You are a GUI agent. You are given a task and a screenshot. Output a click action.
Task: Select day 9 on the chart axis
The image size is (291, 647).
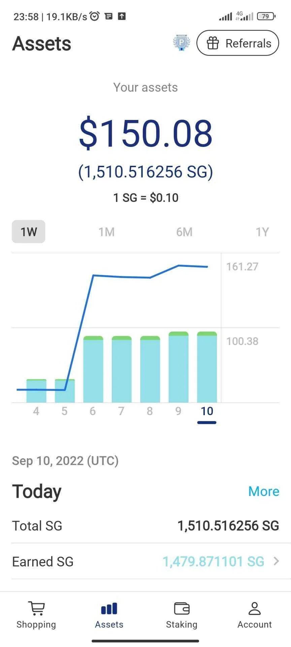[x=178, y=411]
